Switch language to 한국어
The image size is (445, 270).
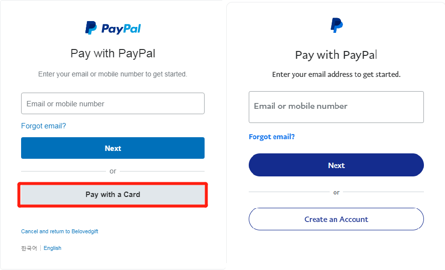[29, 248]
